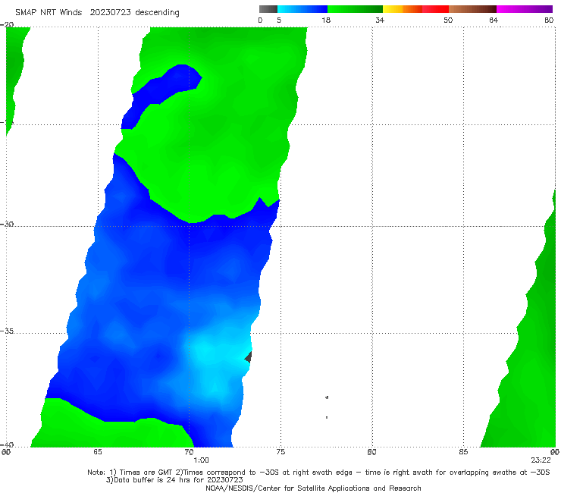The image size is (561, 493).
Task: Click the colorbar label '64'
Action: 494,20
